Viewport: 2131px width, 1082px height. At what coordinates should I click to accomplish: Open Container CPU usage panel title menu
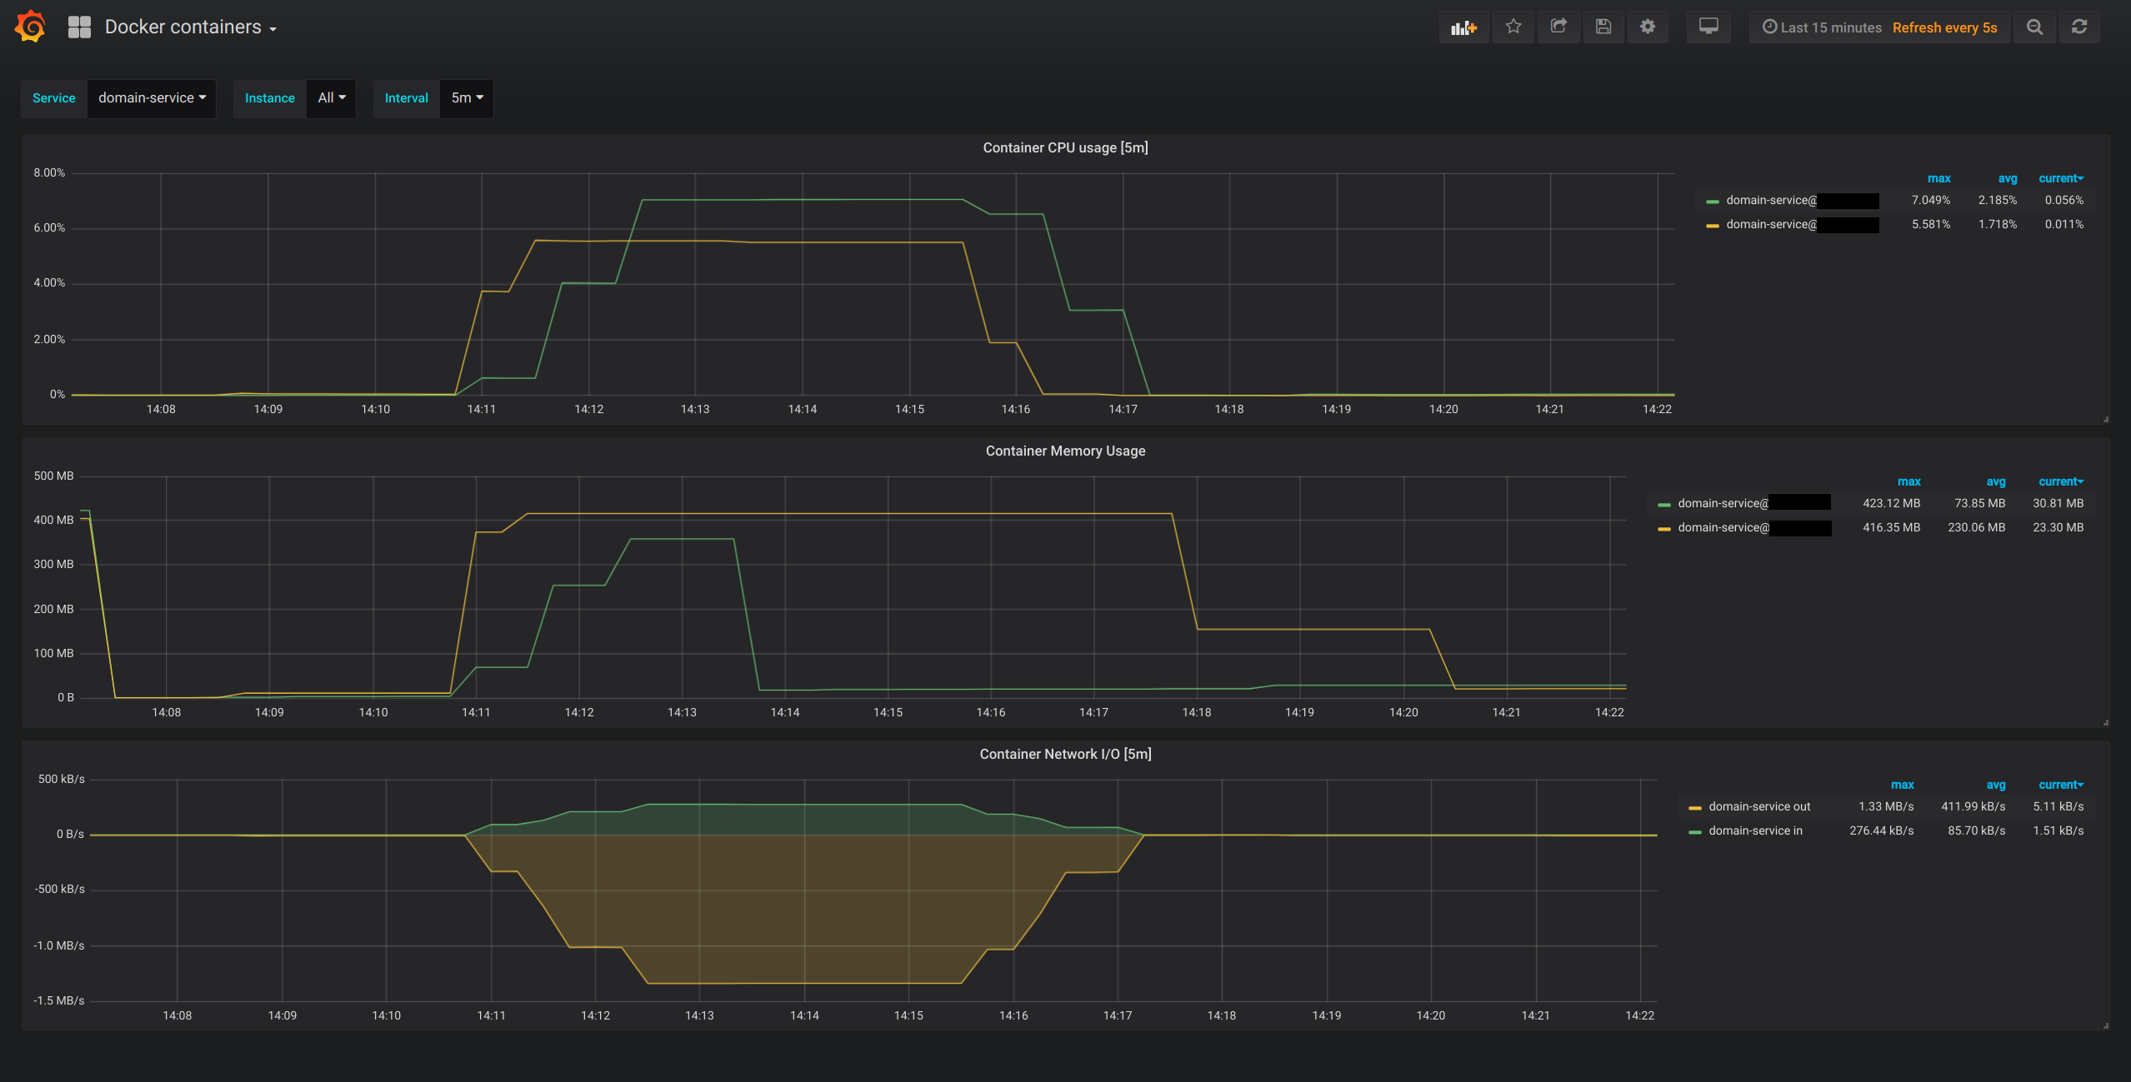coord(1065,147)
